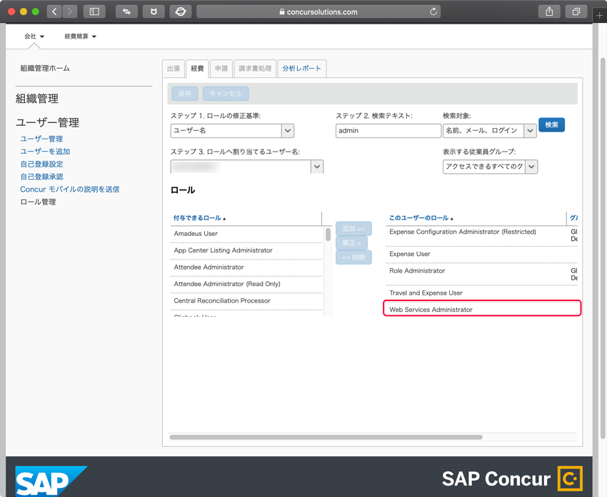Switch to the 申請 tab
The height and width of the screenshot is (497, 607).
[x=221, y=69]
